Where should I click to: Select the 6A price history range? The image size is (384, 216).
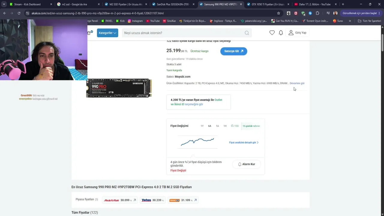(210, 126)
